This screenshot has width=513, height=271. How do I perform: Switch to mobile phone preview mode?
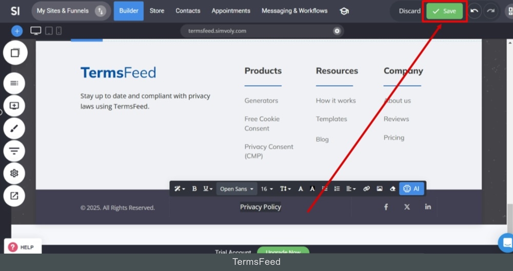point(59,31)
